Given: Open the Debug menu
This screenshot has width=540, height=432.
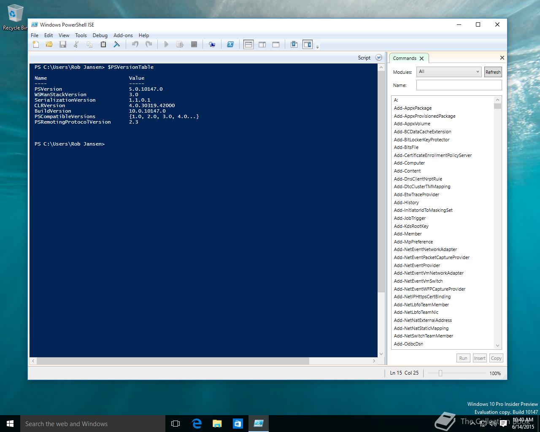Looking at the screenshot, I should [100, 35].
